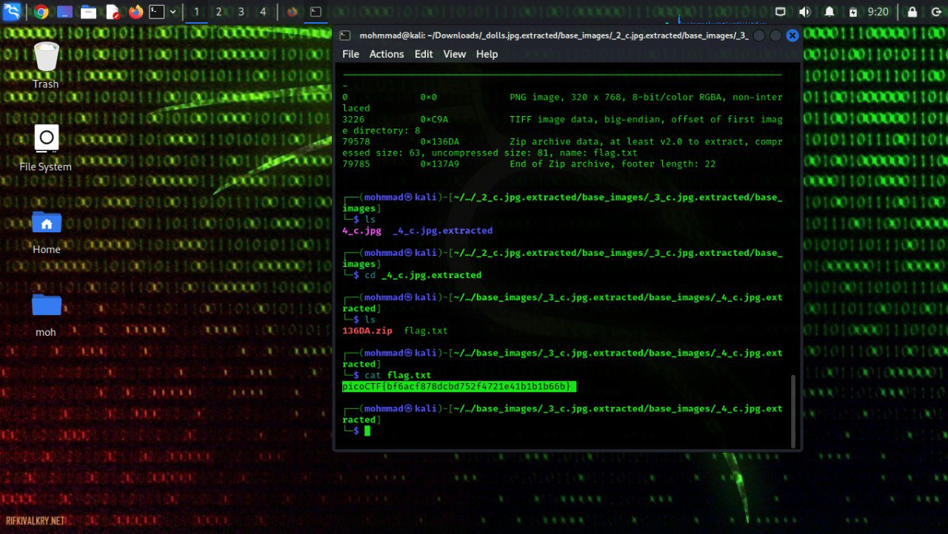Click the terminal vertical scrollbar thumb
948x534 pixels.
792,410
